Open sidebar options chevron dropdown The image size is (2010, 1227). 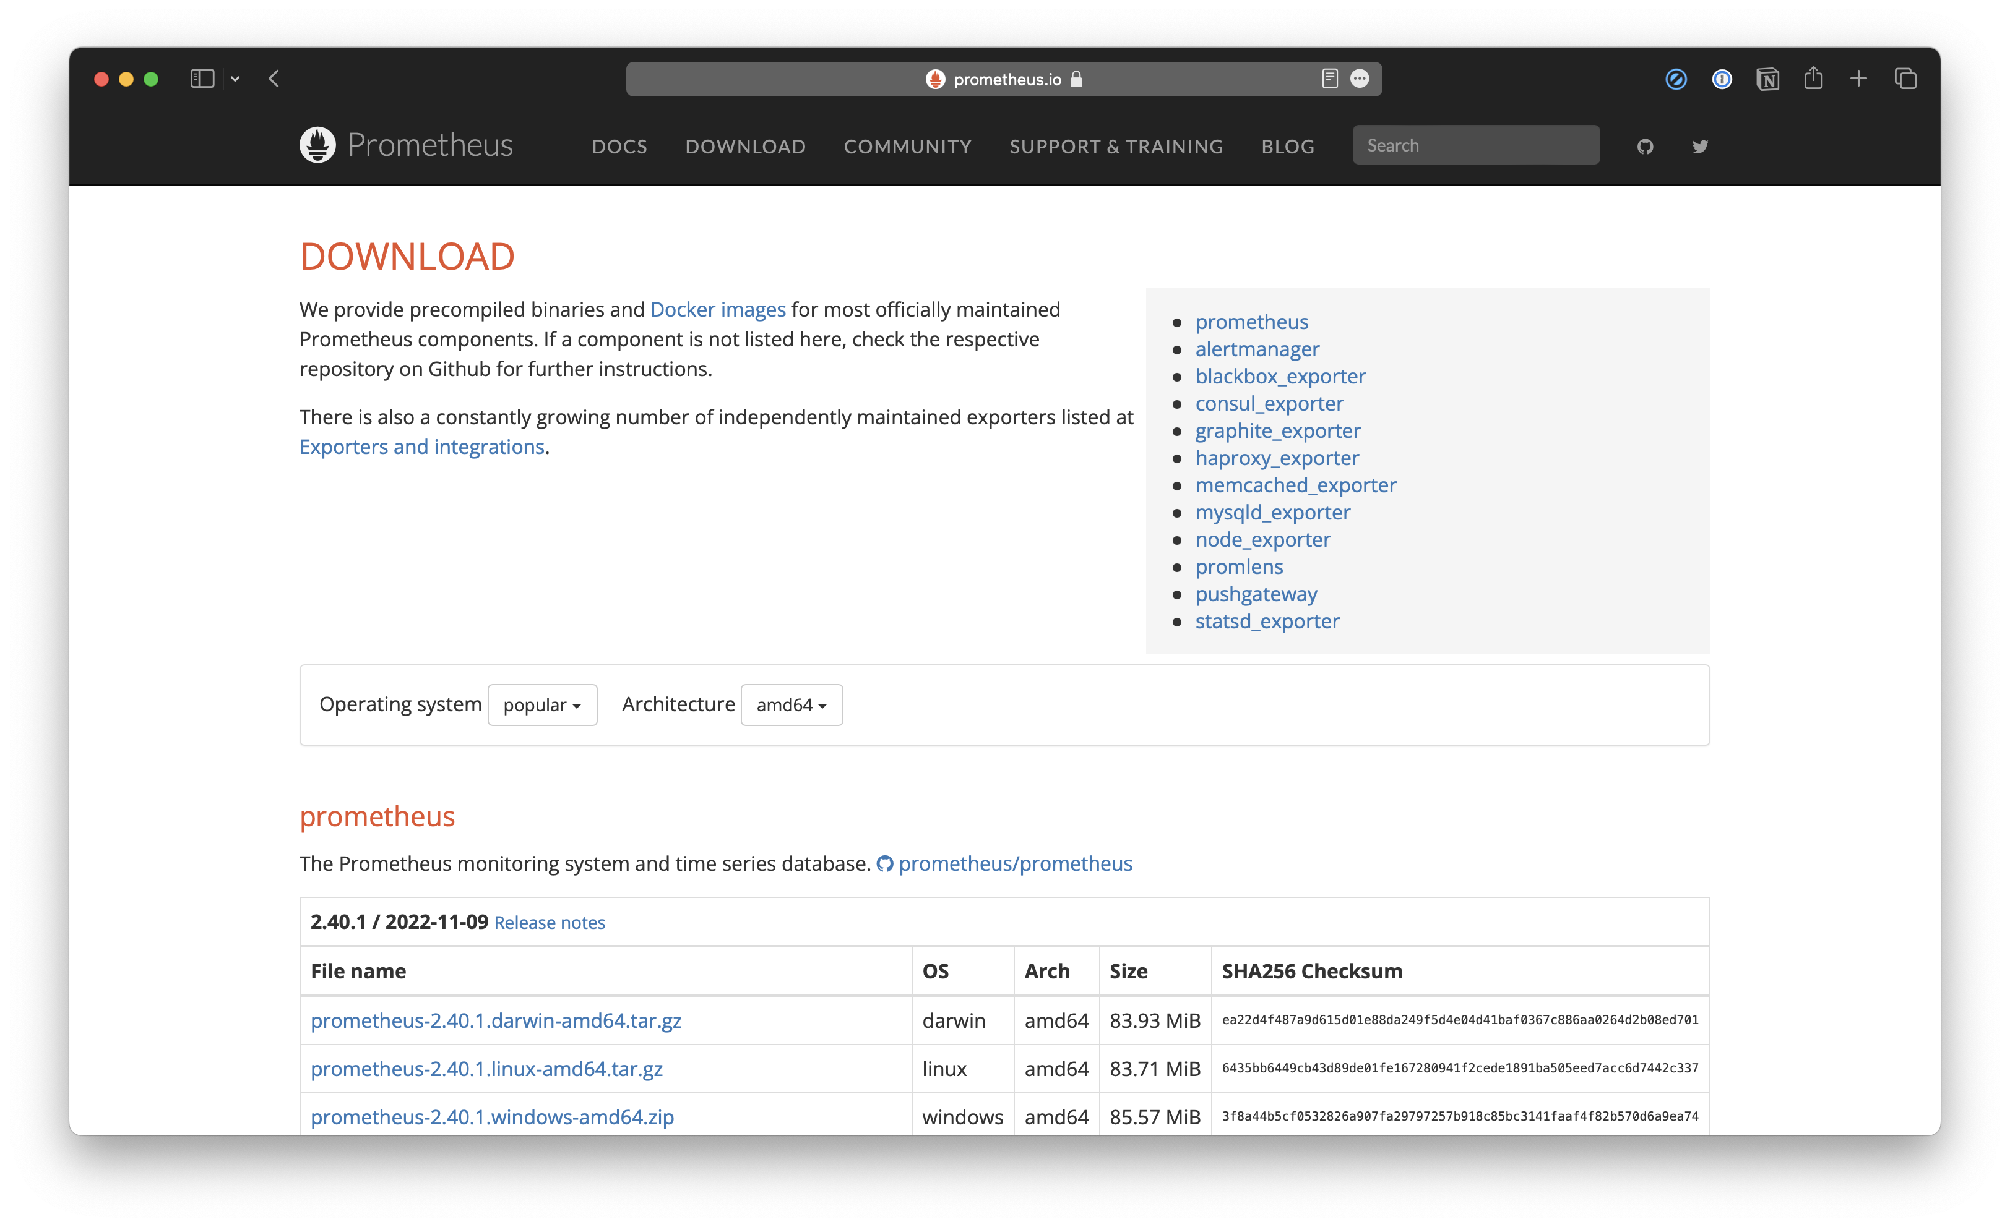235,79
